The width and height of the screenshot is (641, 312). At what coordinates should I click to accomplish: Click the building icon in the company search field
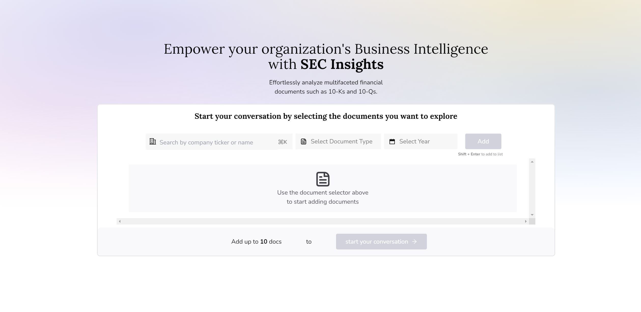[x=153, y=142]
